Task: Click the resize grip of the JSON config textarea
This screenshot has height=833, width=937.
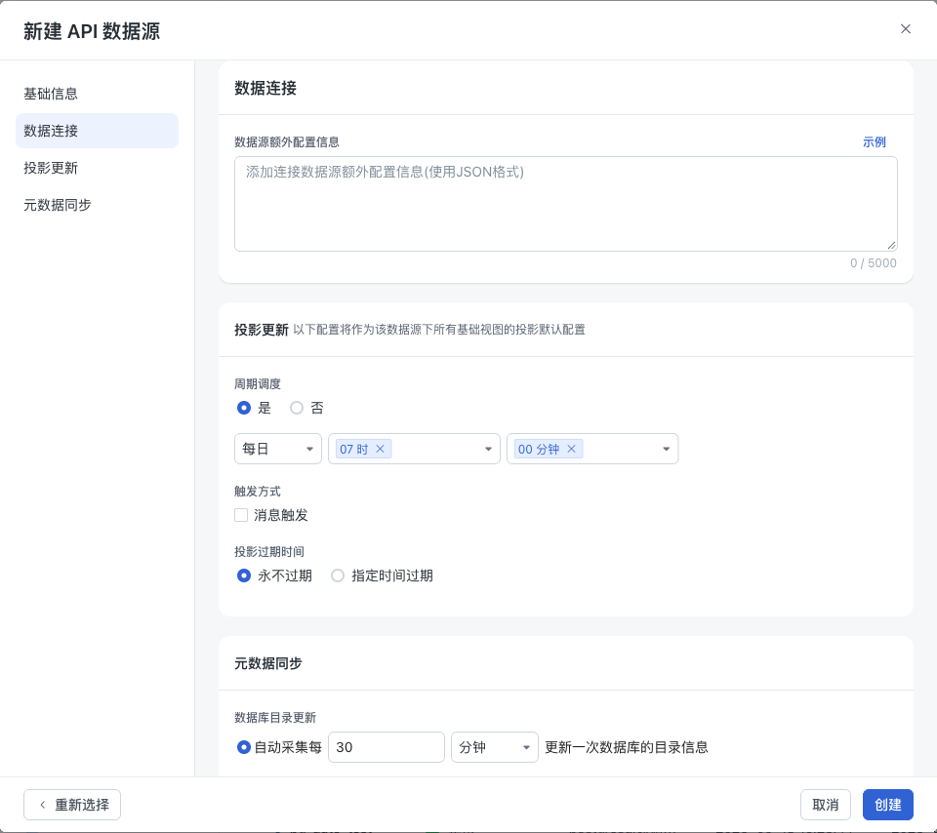Action: [x=891, y=245]
